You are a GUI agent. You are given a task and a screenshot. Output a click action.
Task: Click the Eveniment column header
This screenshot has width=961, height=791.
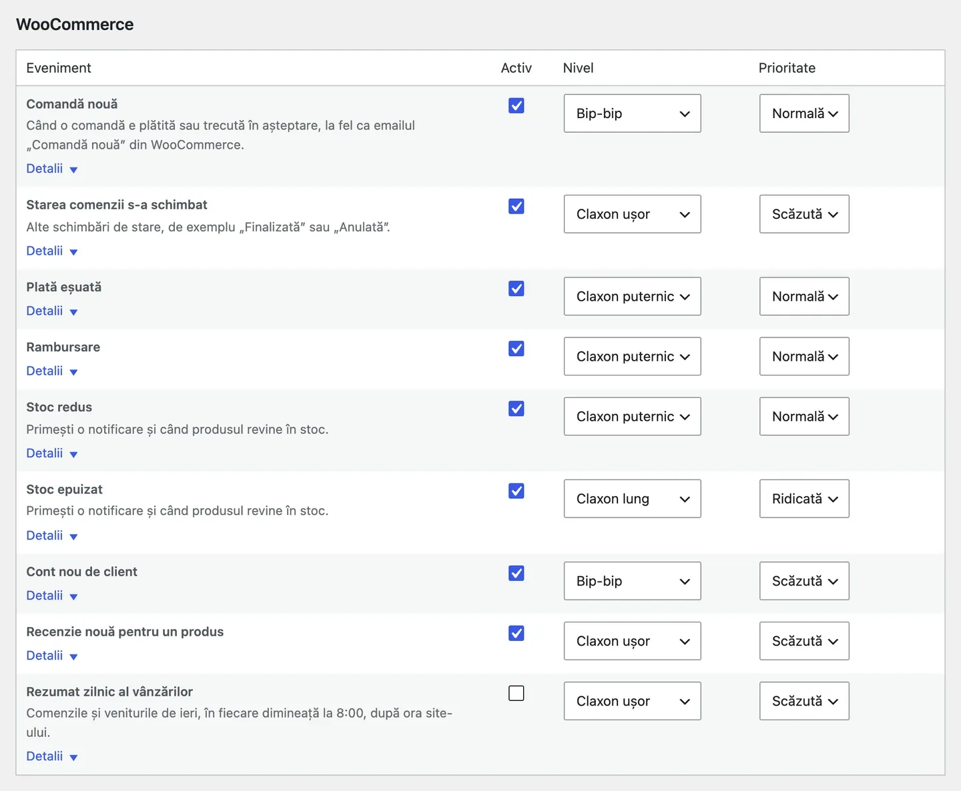(x=59, y=68)
